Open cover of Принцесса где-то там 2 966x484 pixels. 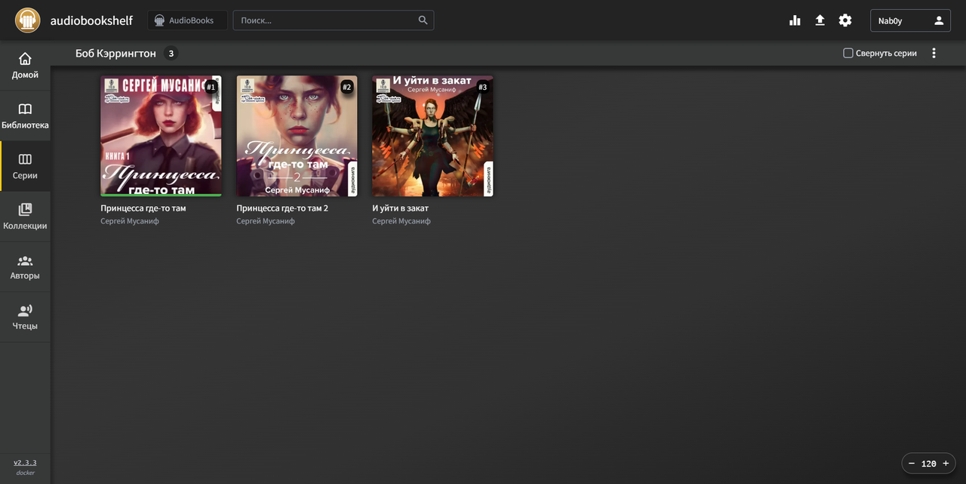tap(297, 136)
